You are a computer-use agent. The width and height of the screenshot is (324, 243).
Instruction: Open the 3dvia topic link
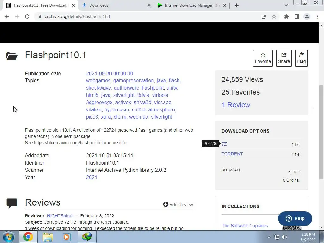[x=143, y=95]
